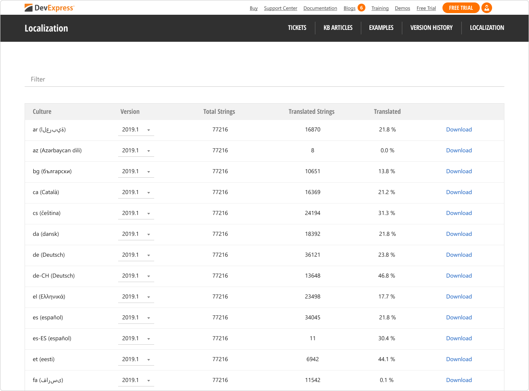529x391 pixels.
Task: Select the de (Deutsch) culture cell
Action: (49, 255)
